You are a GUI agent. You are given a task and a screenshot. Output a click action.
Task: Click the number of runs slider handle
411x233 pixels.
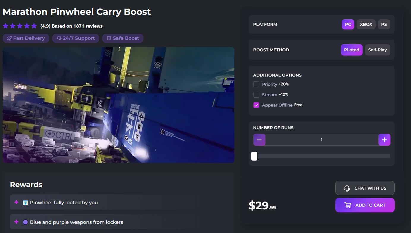click(x=254, y=156)
